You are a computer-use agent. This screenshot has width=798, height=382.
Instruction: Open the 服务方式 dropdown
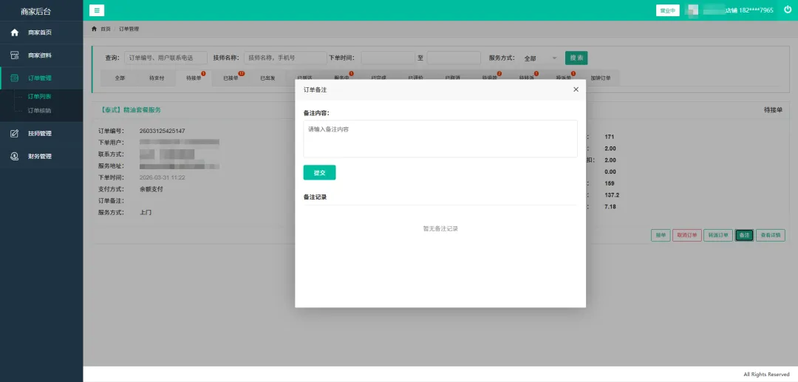[x=540, y=58]
